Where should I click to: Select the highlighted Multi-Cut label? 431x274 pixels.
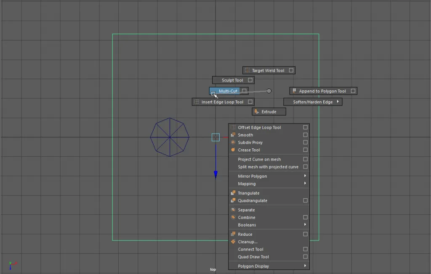pyautogui.click(x=228, y=91)
